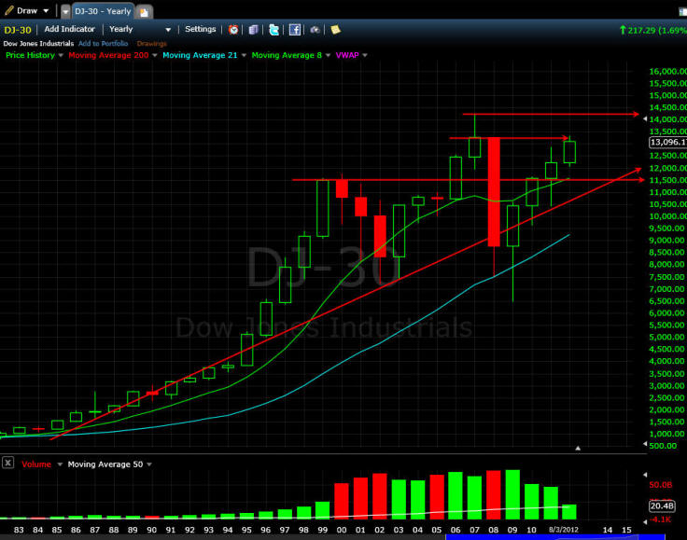Click the volume scale top arrow marker
Image resolution: width=687 pixels, height=540 pixels.
tap(645, 475)
